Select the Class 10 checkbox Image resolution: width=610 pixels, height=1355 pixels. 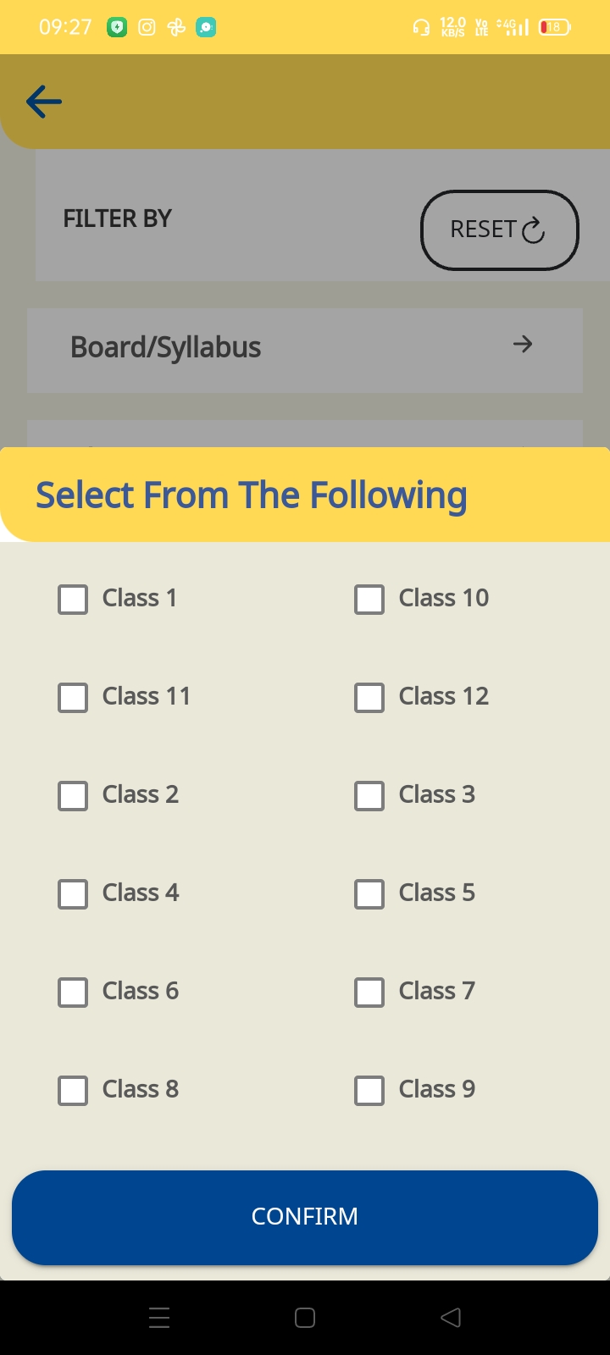[369, 599]
